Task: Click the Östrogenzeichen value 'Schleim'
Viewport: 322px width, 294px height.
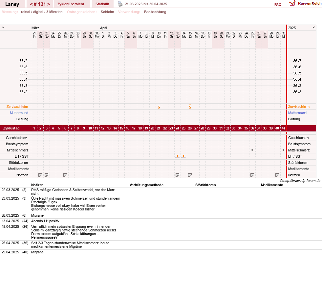Action: [x=107, y=12]
